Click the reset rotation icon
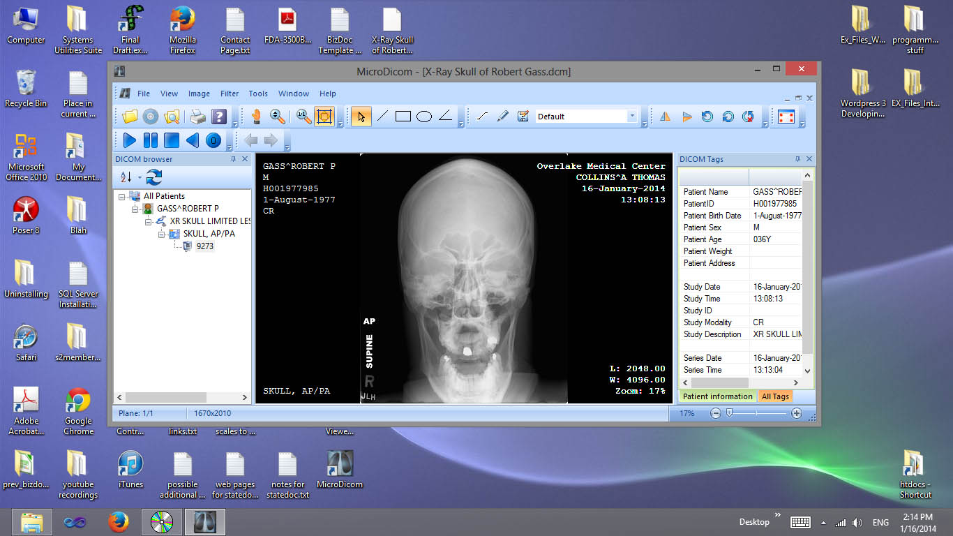The image size is (953, 536). tap(749, 117)
